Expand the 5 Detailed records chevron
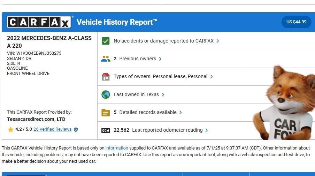 pos(180,112)
